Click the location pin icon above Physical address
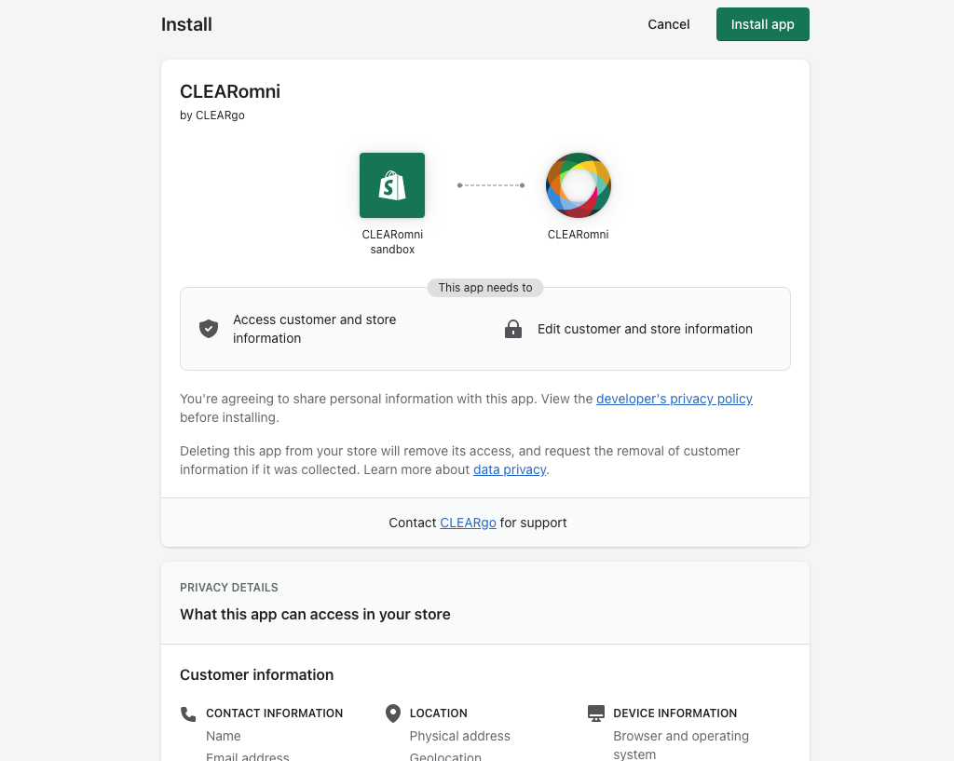The width and height of the screenshot is (954, 761). click(392, 713)
